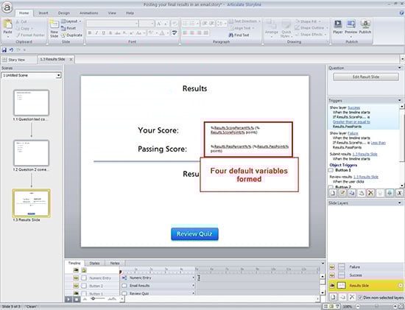The height and width of the screenshot is (310, 405).
Task: Click the Save icon in quick access toolbar
Action: point(4,50)
